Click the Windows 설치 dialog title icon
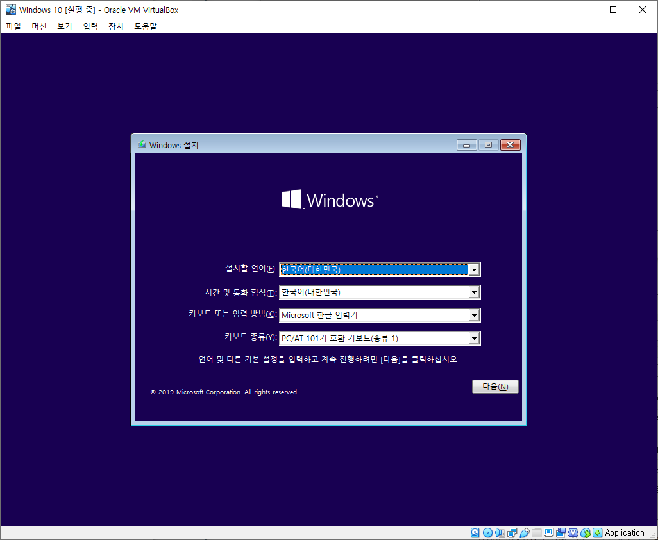Viewport: 658px width, 540px height. point(142,144)
